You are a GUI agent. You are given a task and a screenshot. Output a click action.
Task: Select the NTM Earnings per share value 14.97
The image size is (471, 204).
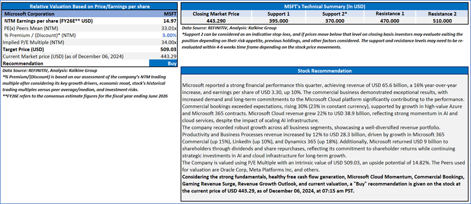pyautogui.click(x=170, y=21)
